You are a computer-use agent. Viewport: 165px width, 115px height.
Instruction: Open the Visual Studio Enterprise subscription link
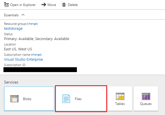coord(23,60)
